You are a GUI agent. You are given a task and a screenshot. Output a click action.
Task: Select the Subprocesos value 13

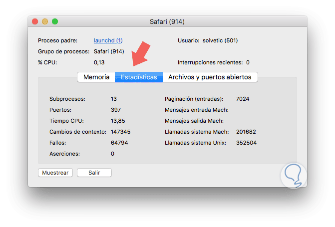tap(114, 99)
